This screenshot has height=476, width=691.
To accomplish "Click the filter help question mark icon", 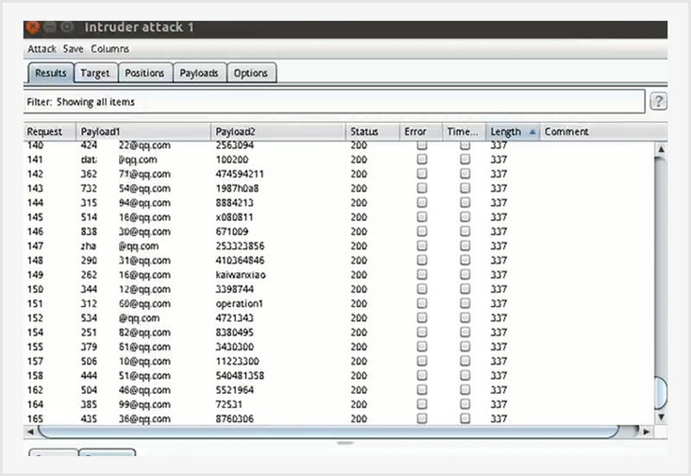I will [659, 102].
